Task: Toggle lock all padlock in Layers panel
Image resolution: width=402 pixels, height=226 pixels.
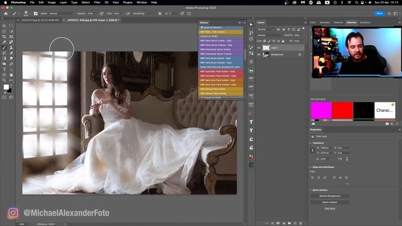Action: (x=283, y=41)
